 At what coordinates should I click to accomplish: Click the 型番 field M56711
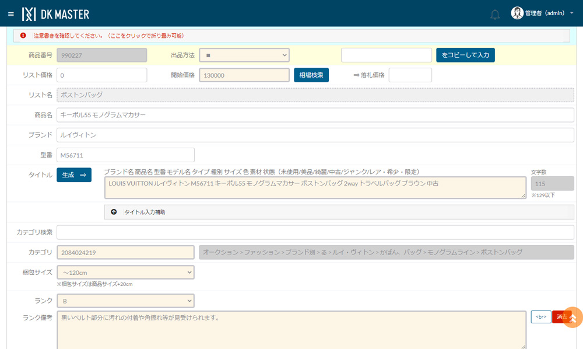126,155
